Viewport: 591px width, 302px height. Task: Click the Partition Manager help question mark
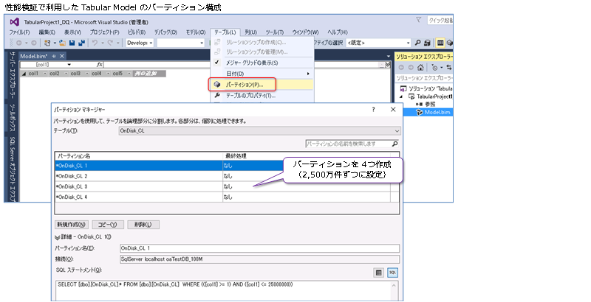373,110
